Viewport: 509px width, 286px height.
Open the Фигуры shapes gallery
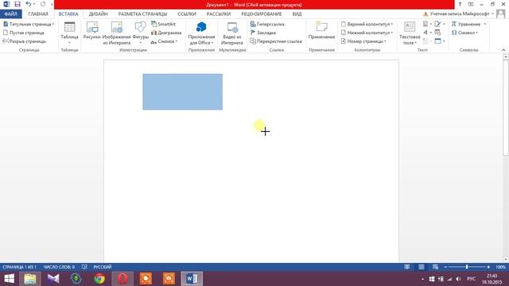[x=140, y=33]
